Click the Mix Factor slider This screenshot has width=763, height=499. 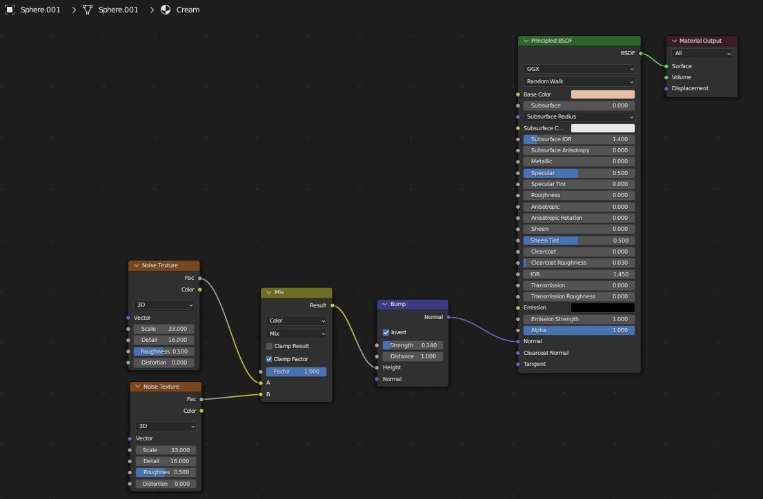(x=296, y=371)
